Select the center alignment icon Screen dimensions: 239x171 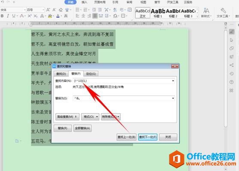83,16
